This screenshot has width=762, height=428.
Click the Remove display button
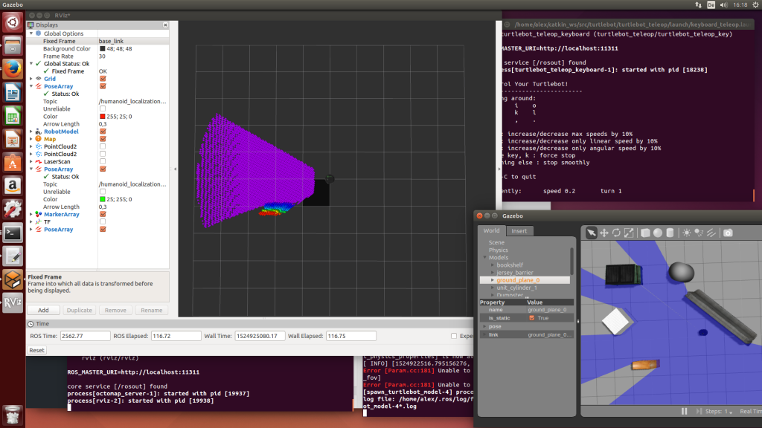(115, 310)
